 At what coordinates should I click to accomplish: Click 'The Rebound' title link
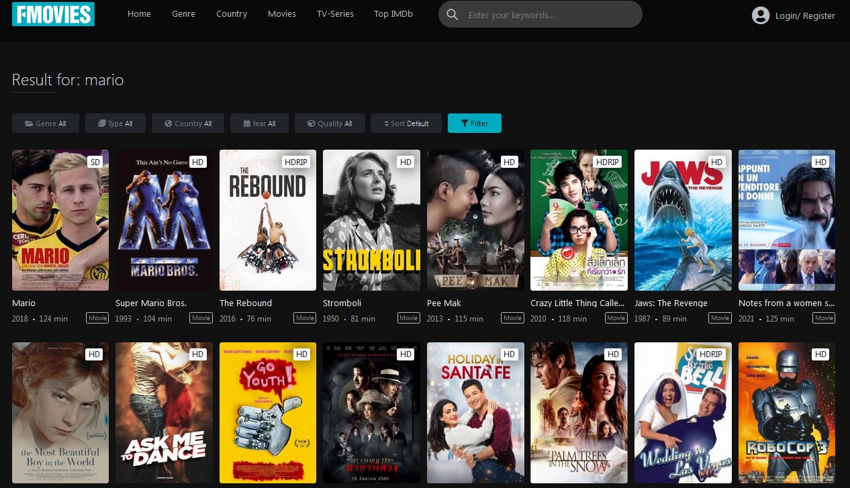246,303
